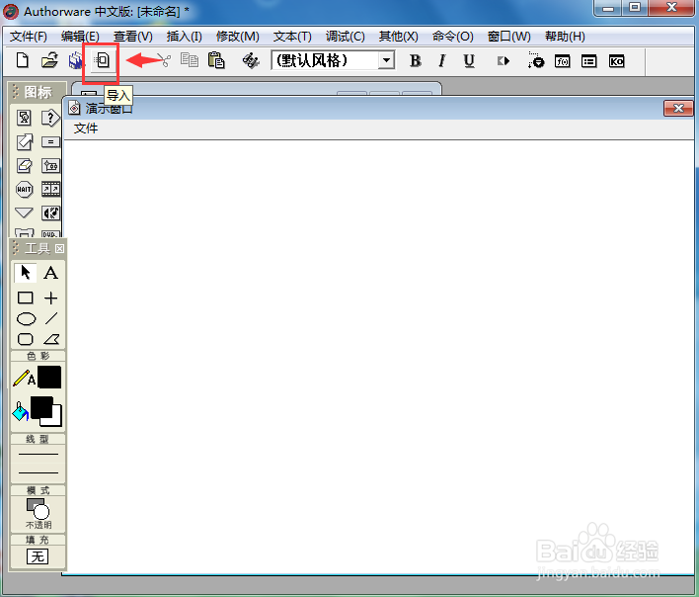Paste using the clipboard toolbar icon

216,60
